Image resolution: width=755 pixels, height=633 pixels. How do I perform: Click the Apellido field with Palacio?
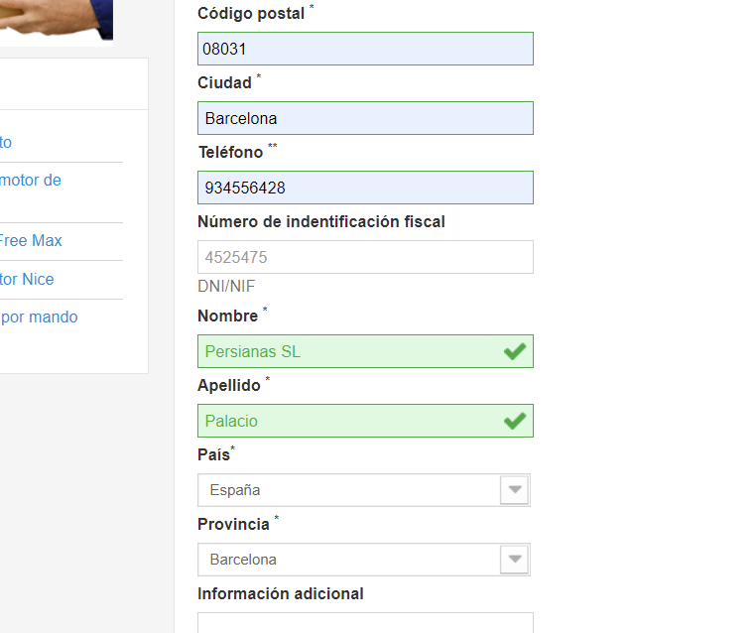click(x=365, y=421)
